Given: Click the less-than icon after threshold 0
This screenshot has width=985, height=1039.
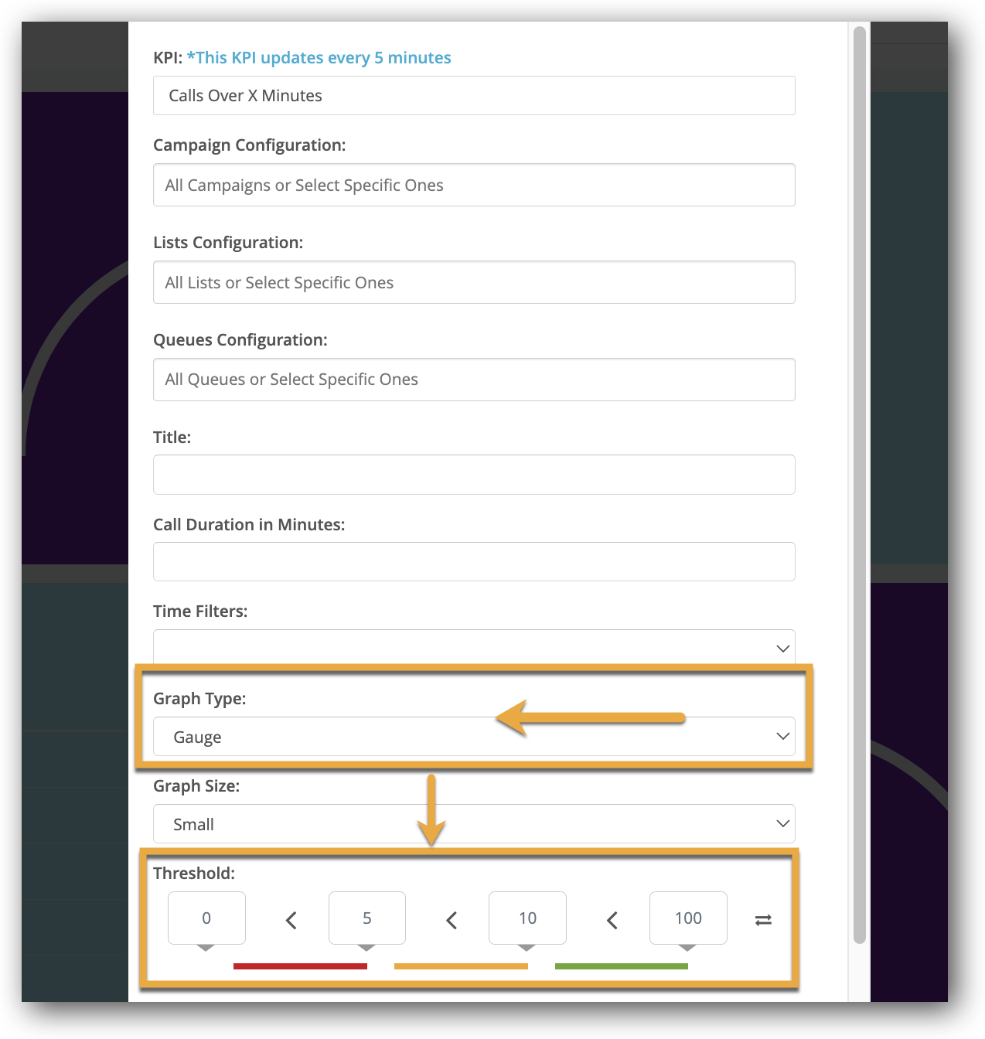Looking at the screenshot, I should [x=291, y=920].
